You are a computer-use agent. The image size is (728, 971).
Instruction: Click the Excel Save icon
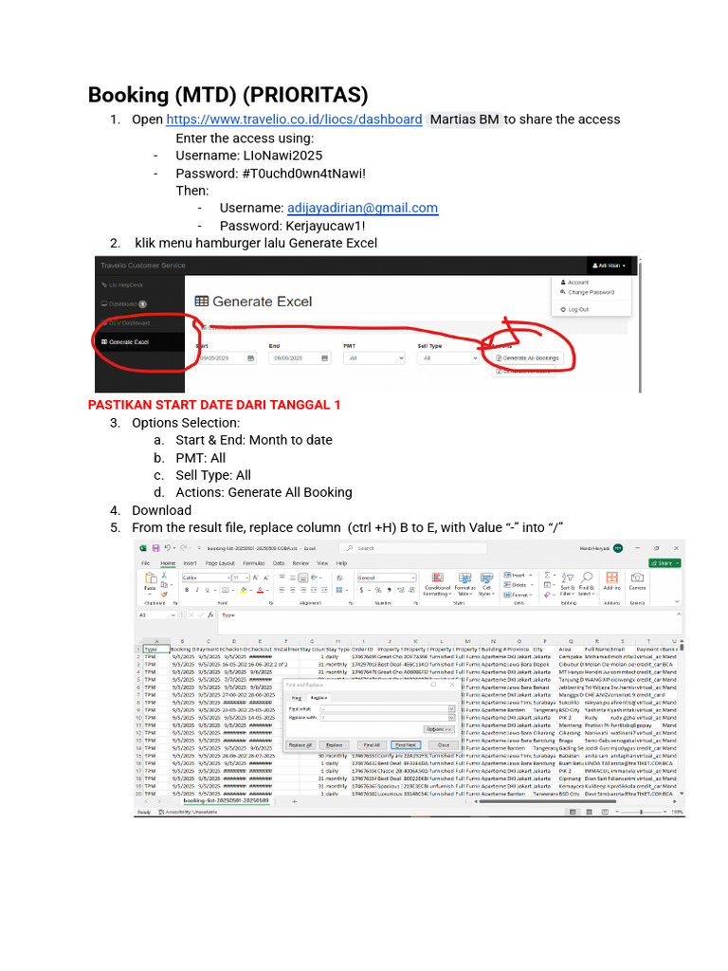(x=156, y=548)
